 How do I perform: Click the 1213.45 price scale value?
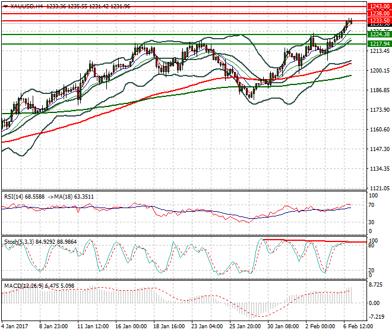pyautogui.click(x=380, y=51)
